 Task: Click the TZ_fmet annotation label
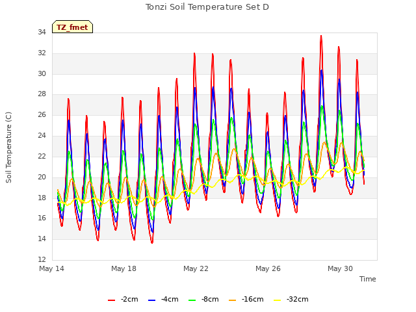[x=72, y=27]
